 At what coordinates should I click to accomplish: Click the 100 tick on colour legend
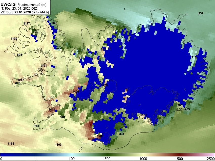(72, 159)
